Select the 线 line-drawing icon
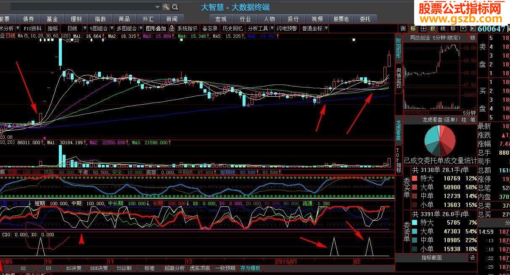 click(443, 29)
